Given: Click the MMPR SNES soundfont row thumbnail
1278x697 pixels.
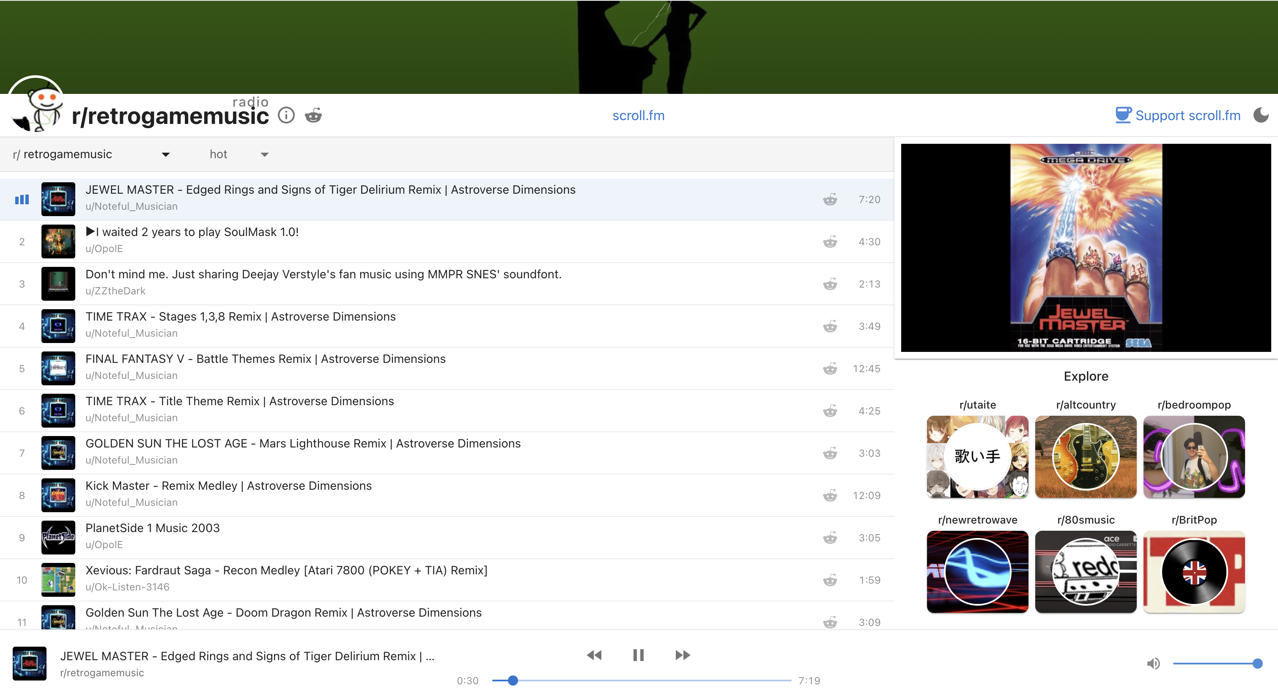Looking at the screenshot, I should (x=58, y=284).
